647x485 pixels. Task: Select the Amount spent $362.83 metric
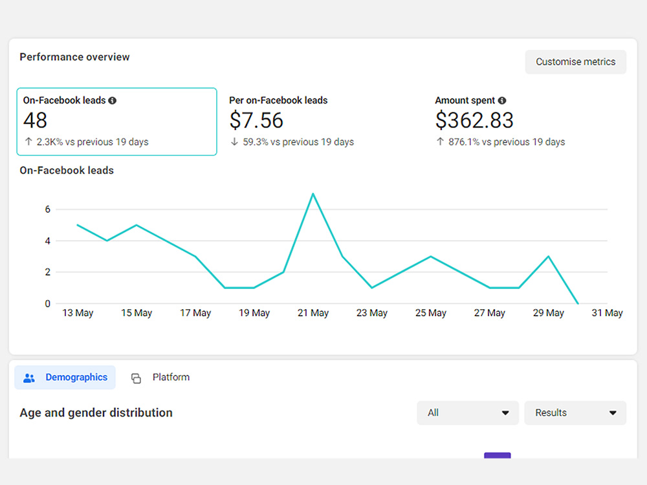[x=500, y=122]
